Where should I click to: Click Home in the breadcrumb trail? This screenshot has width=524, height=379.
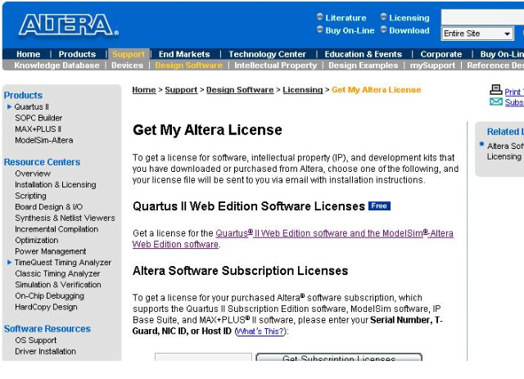(x=144, y=90)
